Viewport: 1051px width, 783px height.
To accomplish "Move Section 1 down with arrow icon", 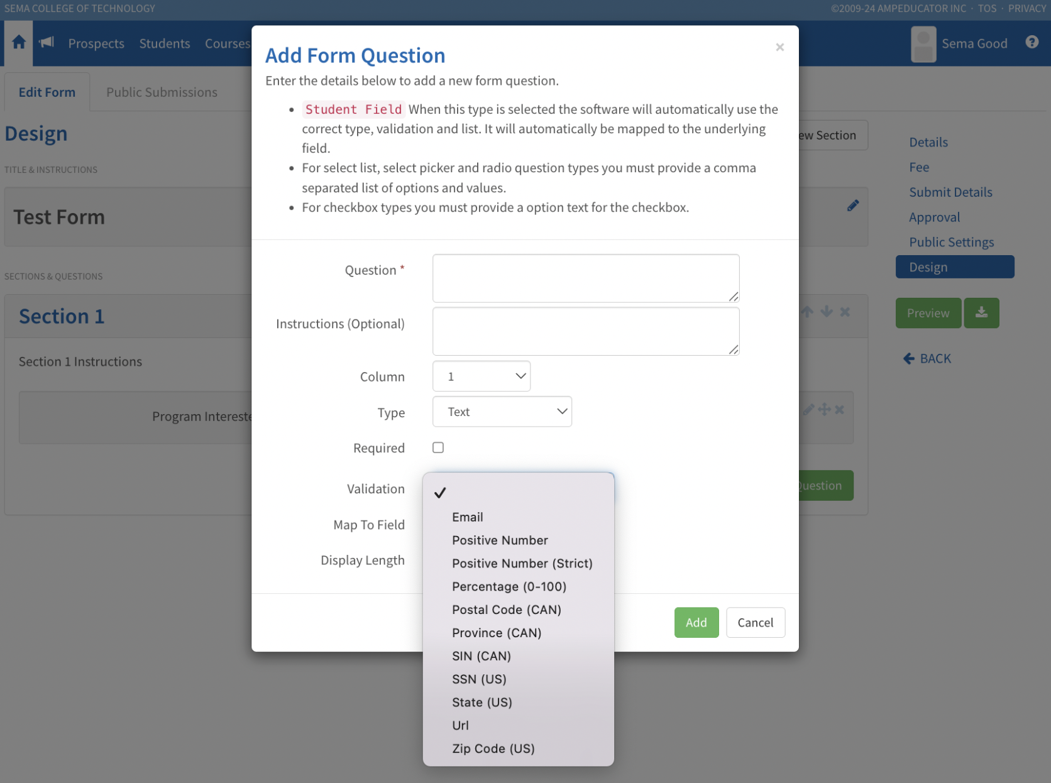I will coord(827,312).
